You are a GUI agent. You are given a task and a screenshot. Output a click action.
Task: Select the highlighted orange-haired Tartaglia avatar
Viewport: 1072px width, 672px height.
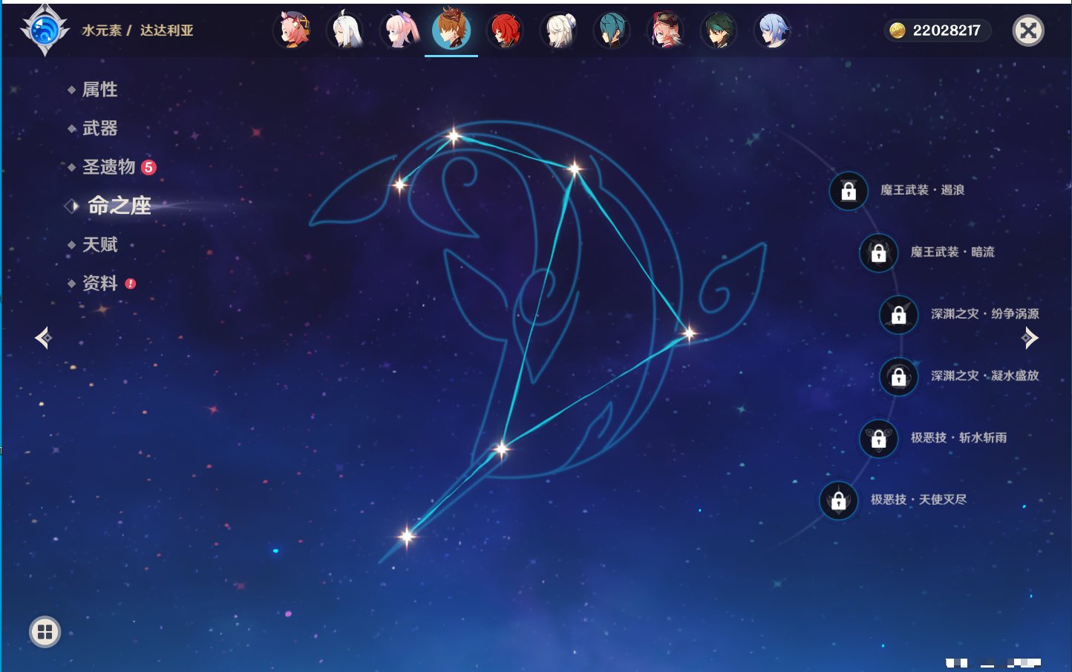451,30
